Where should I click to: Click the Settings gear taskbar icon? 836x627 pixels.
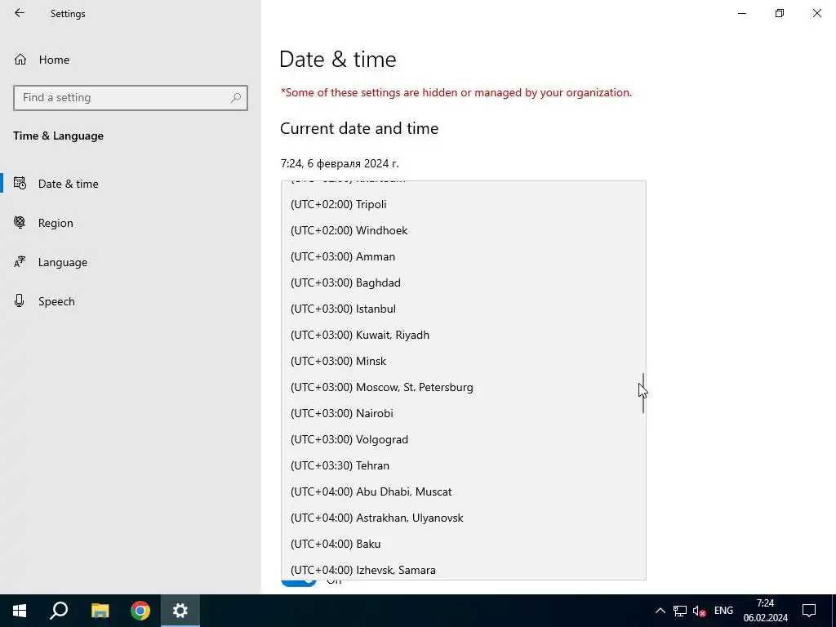[180, 611]
